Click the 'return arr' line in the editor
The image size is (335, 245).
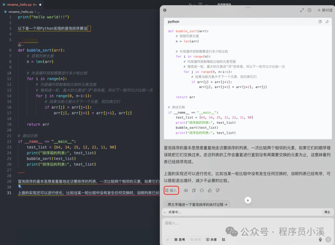click(x=38, y=124)
